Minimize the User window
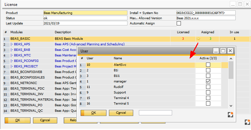This screenshot has height=130, width=251. coord(216,51)
